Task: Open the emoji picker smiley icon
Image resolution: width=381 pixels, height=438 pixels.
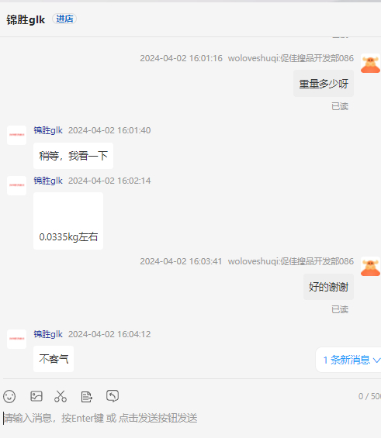Action: (9, 396)
